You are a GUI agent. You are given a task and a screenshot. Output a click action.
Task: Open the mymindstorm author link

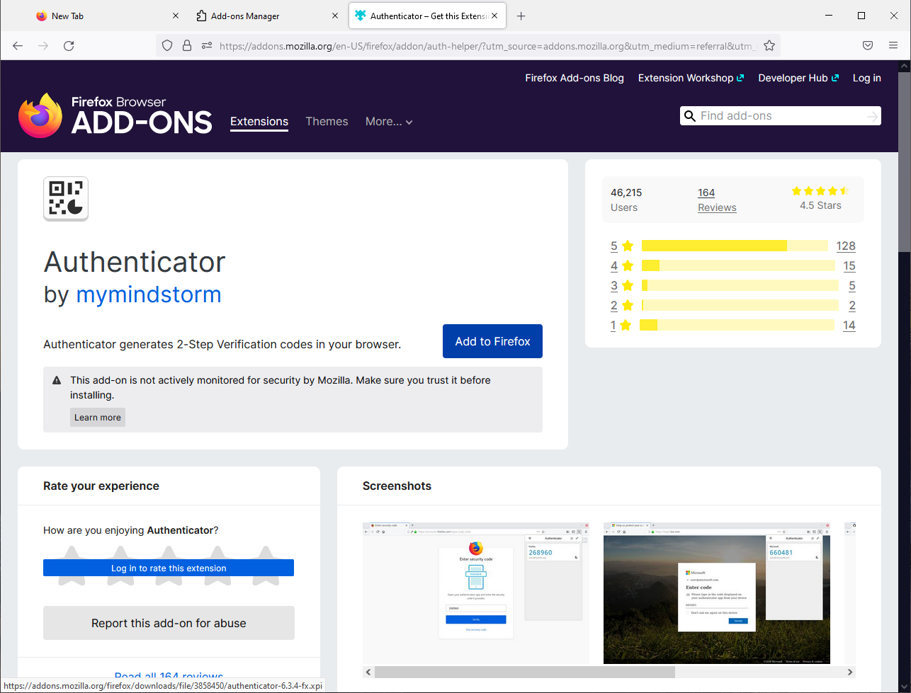point(149,294)
